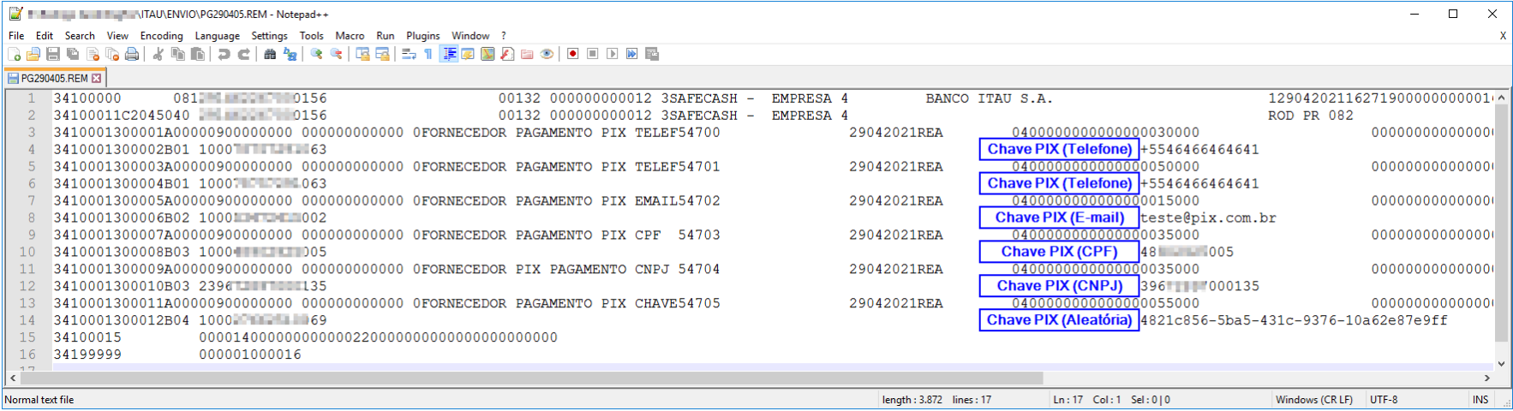Click the Stop Recording macro icon
Viewport: 1513px width, 411px height.
pos(593,54)
